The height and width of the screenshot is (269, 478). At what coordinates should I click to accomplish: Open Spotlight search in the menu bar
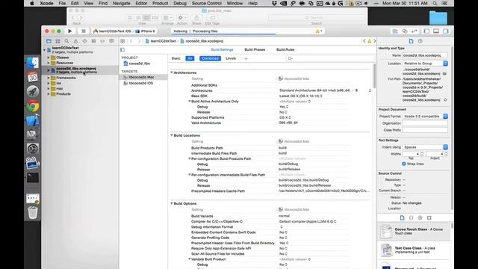(x=435, y=3)
